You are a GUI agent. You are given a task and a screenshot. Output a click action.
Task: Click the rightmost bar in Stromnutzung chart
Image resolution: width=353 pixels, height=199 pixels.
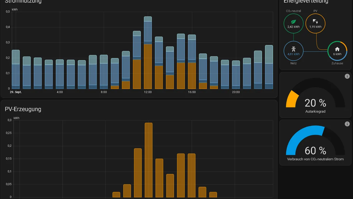tap(269, 67)
